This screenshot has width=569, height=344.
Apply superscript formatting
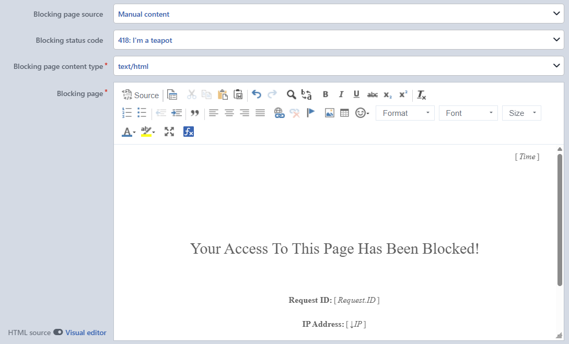click(403, 94)
